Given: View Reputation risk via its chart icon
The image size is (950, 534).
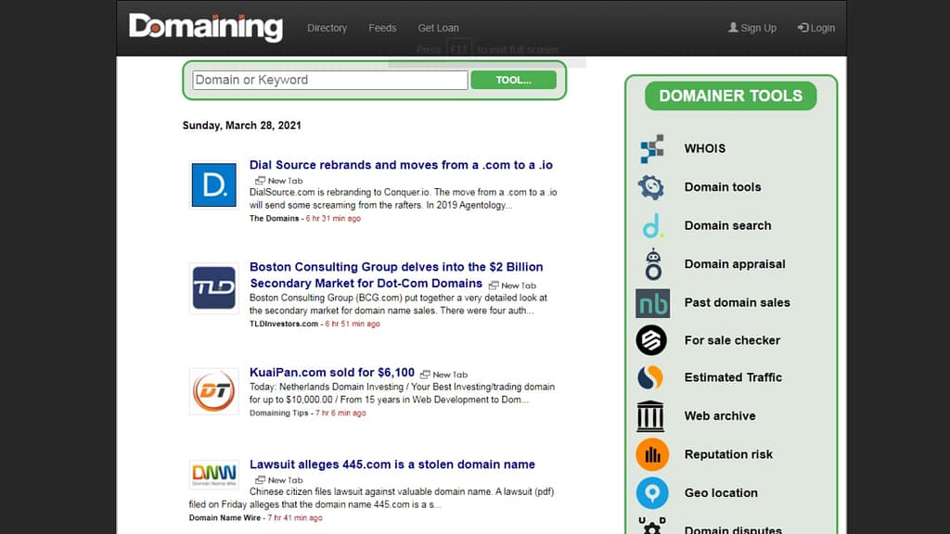Looking at the screenshot, I should (x=652, y=453).
